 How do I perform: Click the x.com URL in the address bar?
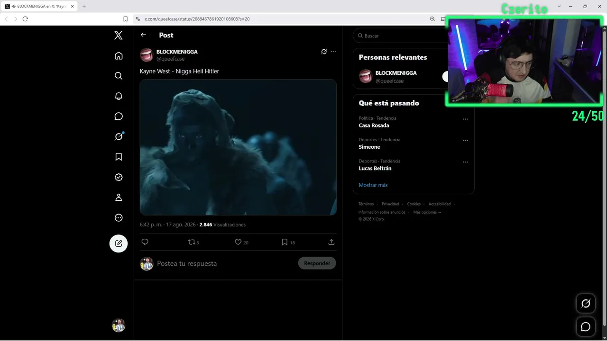[197, 19]
